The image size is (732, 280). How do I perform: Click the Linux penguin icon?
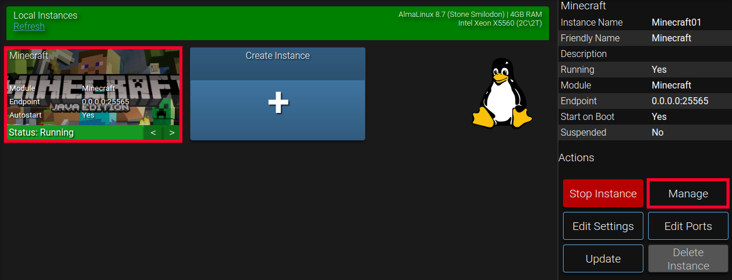point(502,93)
